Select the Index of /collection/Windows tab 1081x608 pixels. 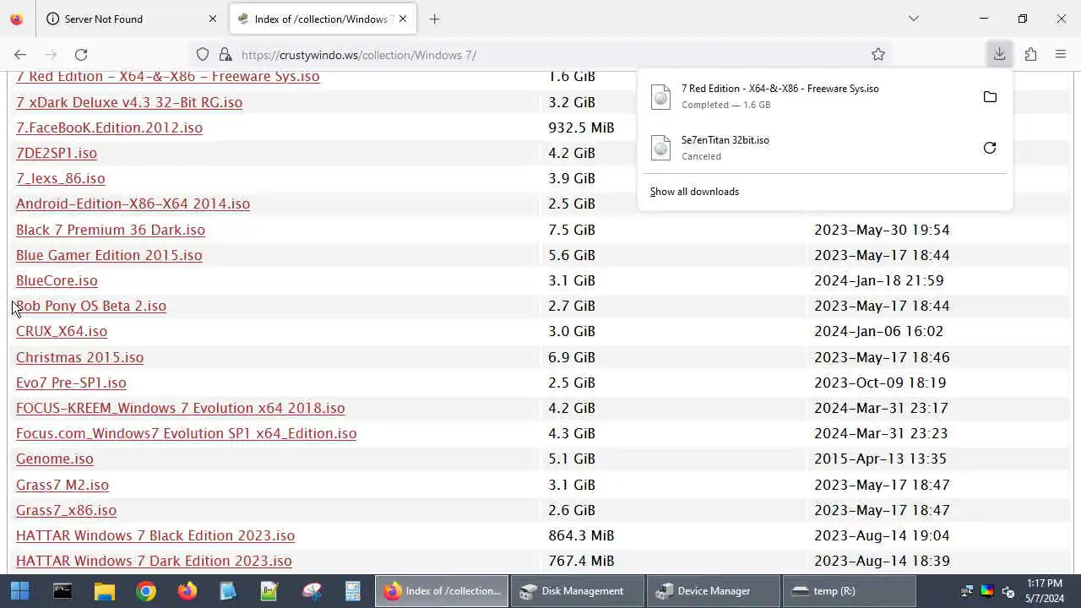(323, 19)
